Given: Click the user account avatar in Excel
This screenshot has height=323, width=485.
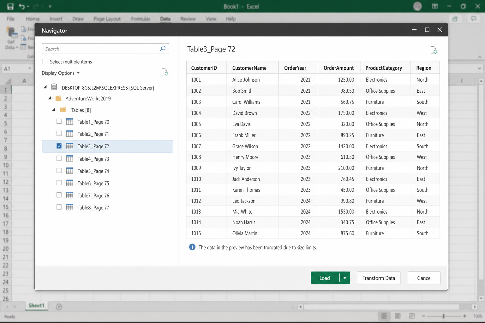Looking at the screenshot, I should click(x=417, y=6).
